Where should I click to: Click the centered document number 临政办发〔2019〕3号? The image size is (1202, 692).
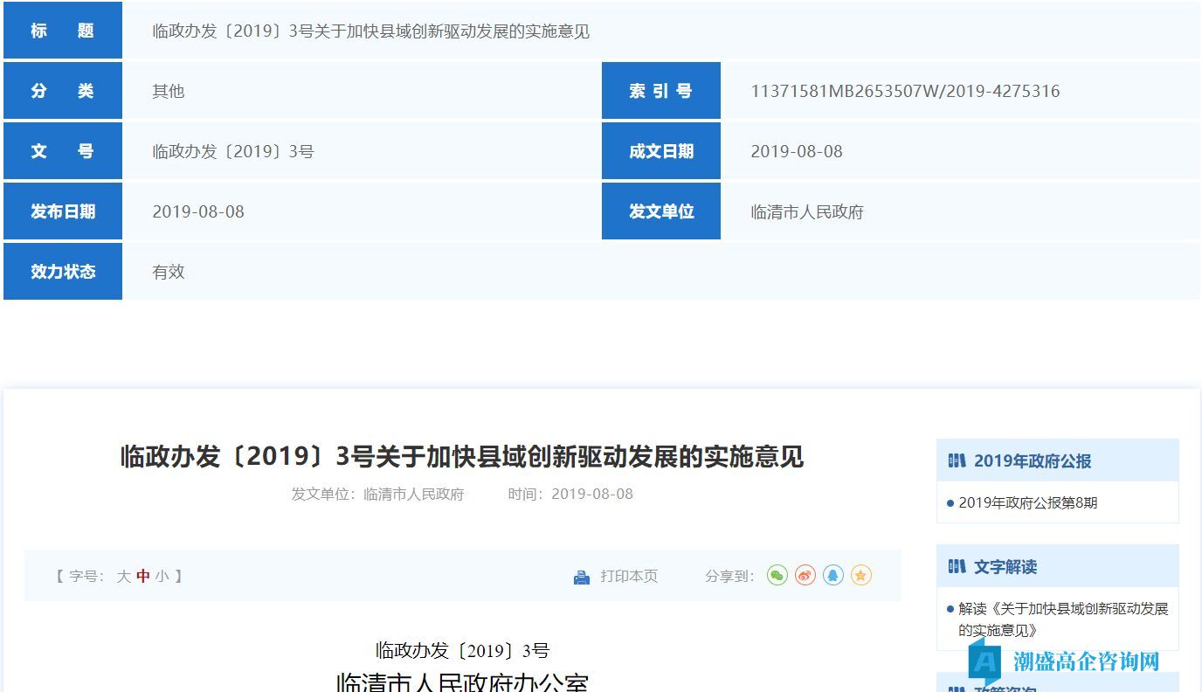click(462, 650)
